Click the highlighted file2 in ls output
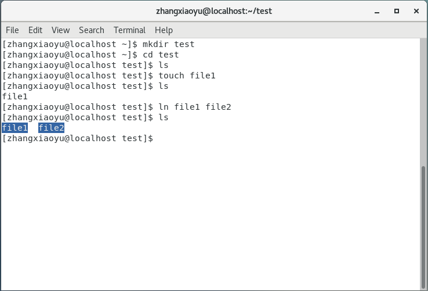The width and height of the screenshot is (428, 291). (51, 128)
